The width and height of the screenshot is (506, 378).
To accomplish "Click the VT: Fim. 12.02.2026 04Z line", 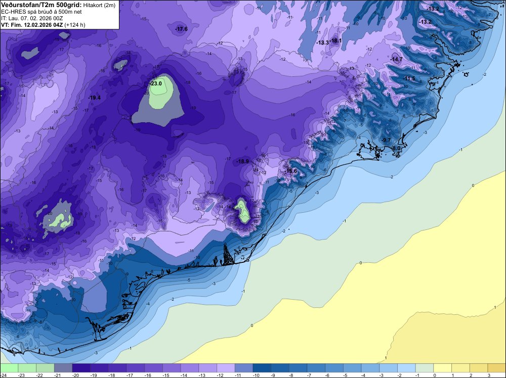I will [32, 25].
